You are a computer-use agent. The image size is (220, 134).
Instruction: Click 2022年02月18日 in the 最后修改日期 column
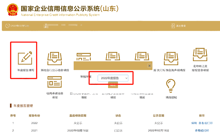[78, 131]
